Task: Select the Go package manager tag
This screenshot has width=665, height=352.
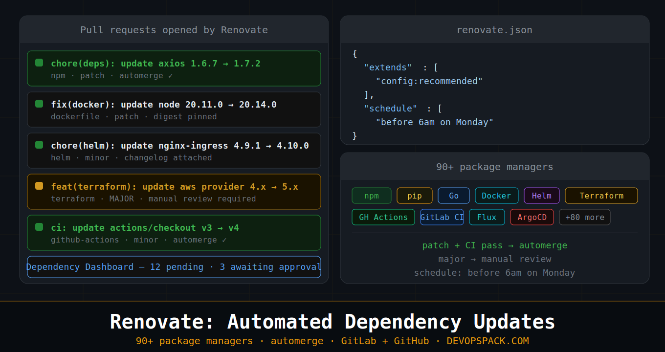Action: [x=454, y=196]
